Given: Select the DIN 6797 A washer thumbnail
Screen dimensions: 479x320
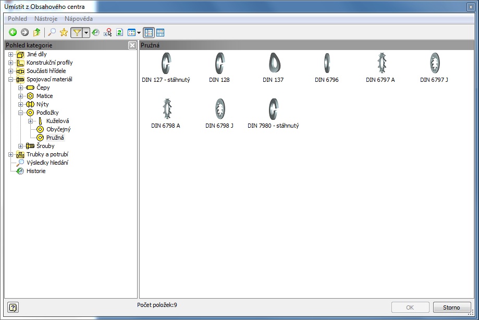Looking at the screenshot, I should (380, 64).
